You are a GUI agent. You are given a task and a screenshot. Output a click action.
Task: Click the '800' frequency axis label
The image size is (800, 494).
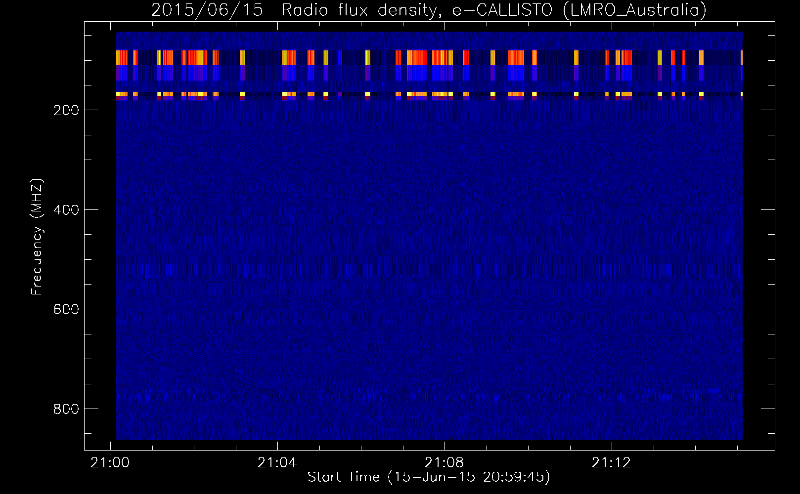[66, 409]
